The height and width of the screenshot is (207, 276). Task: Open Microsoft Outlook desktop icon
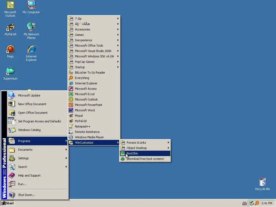coord(10,5)
